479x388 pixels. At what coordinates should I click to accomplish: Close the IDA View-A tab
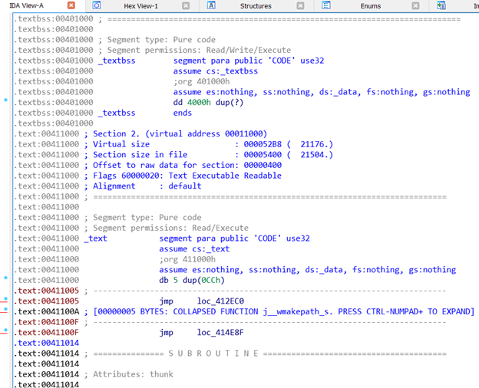(71, 5)
